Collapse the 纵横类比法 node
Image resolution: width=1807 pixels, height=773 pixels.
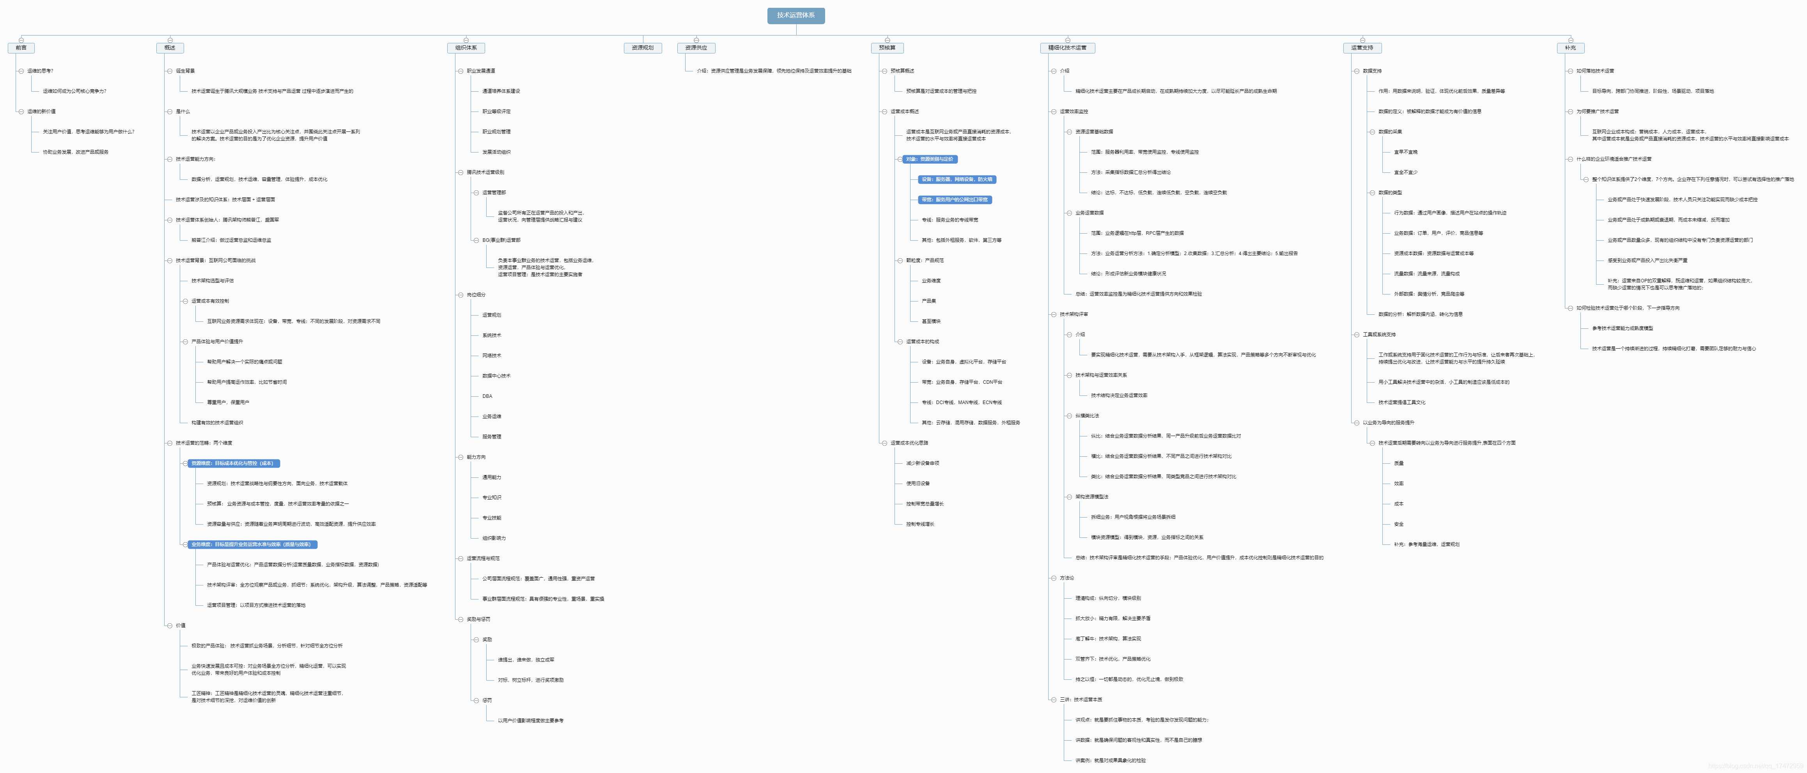tap(1069, 416)
